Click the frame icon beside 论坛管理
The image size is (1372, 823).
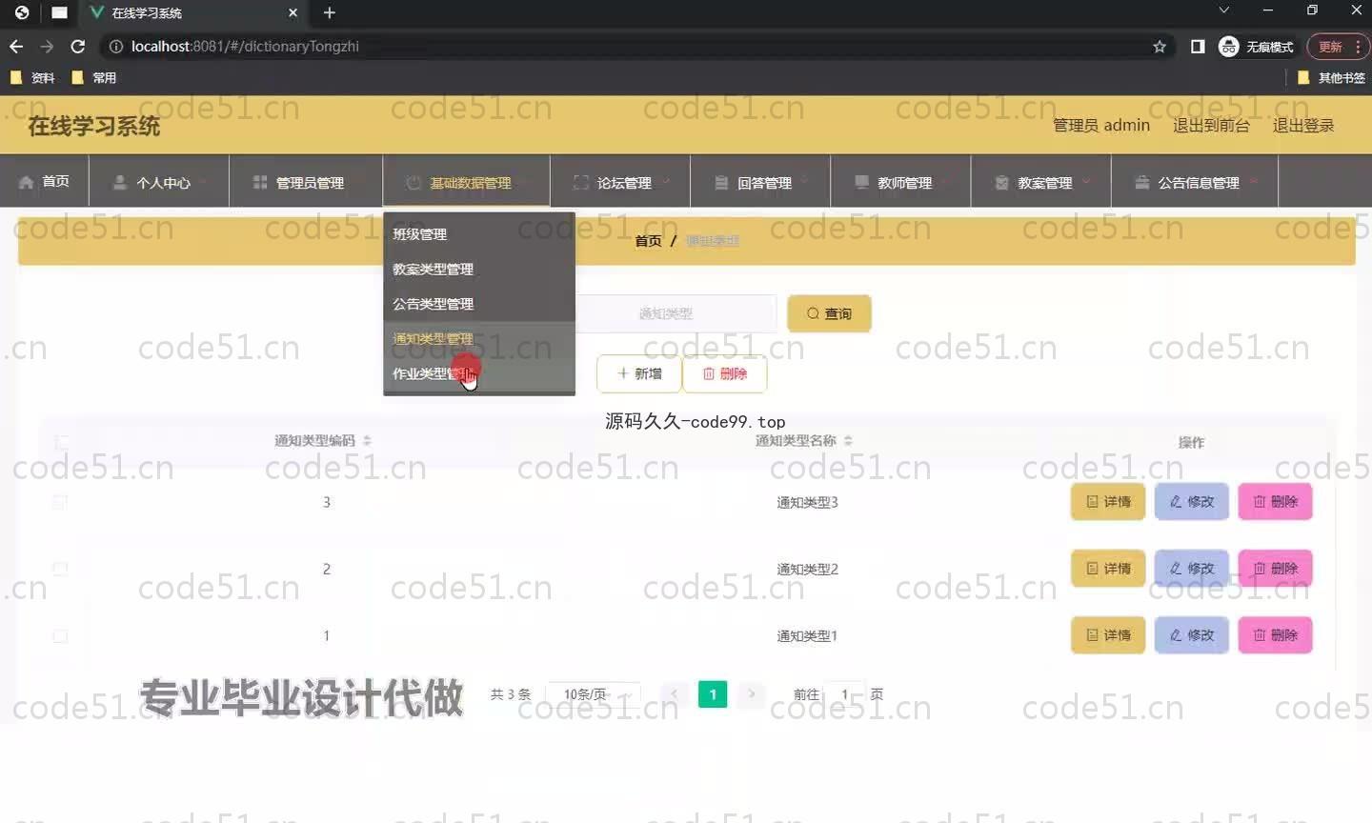[x=580, y=182]
